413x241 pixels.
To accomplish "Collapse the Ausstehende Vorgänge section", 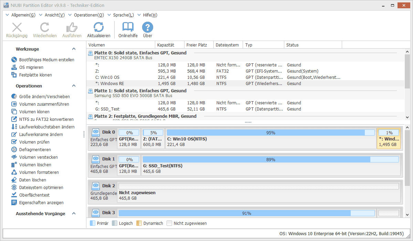I will [x=74, y=213].
